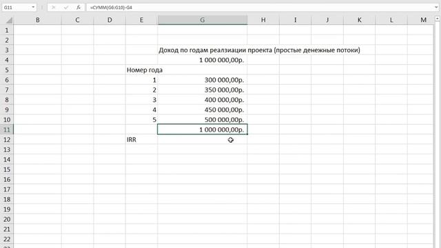Select column M header
Screen dimensions: 441x248
click(421, 20)
